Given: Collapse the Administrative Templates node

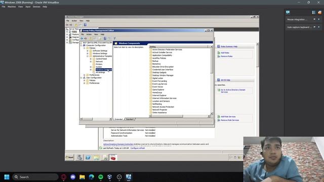Looking at the screenshot, I should 88,56.
